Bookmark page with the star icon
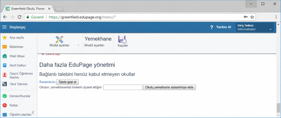 pos(252,17)
